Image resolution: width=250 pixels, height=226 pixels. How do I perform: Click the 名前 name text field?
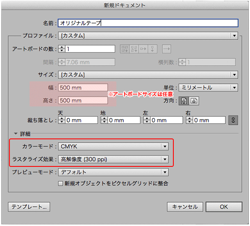point(148,23)
